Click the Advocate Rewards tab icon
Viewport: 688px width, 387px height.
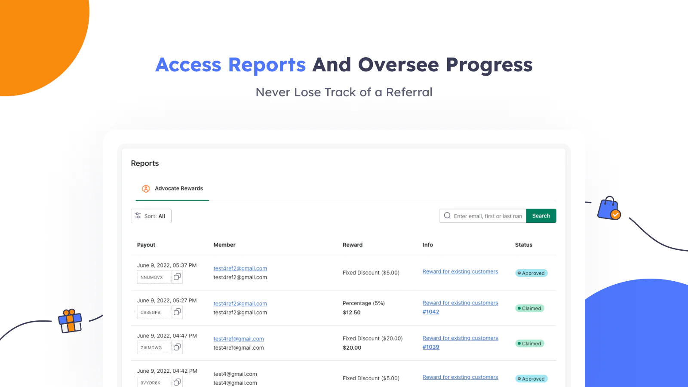146,188
